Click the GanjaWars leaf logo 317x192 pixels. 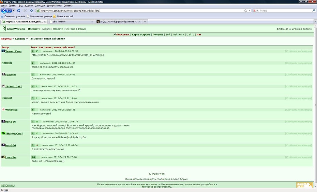pyautogui.click(x=4, y=28)
